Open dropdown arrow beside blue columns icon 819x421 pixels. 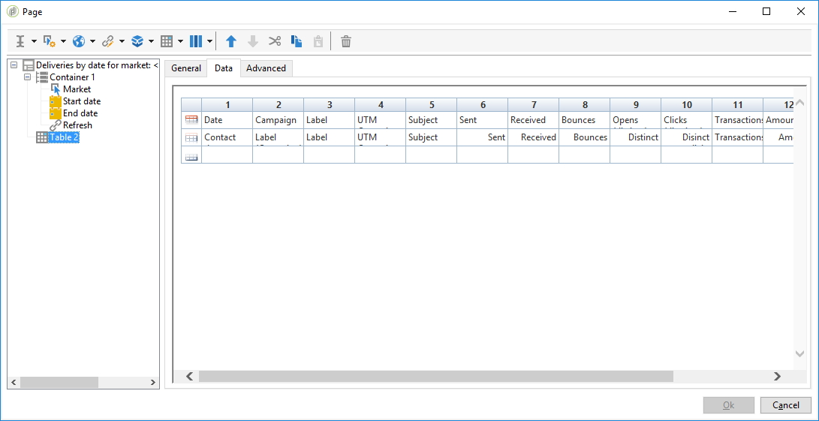(x=210, y=41)
